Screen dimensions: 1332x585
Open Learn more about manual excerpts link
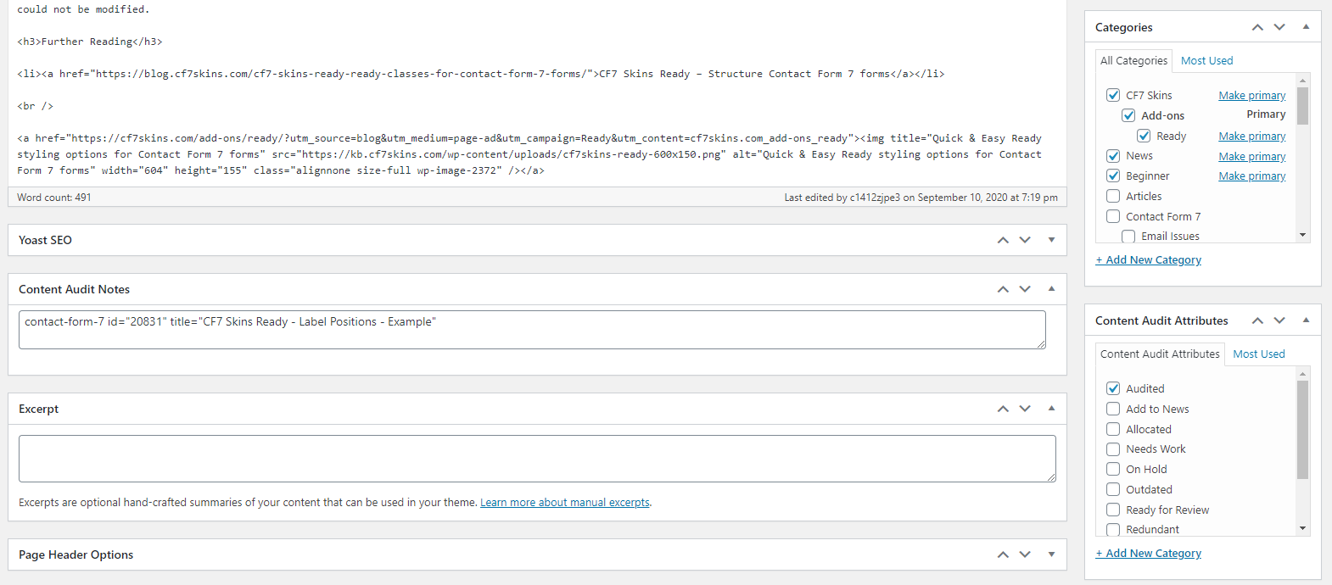[565, 503]
